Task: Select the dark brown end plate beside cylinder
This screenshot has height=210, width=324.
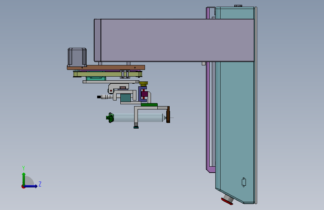Action: coord(168,115)
